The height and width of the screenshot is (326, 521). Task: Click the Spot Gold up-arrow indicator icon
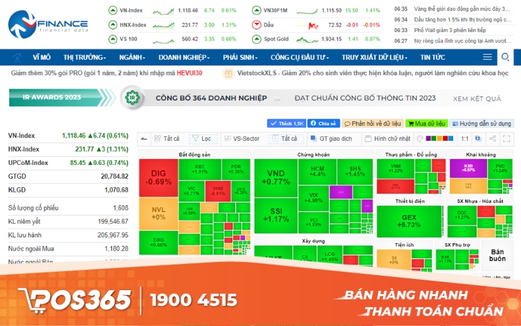pyautogui.click(x=256, y=39)
